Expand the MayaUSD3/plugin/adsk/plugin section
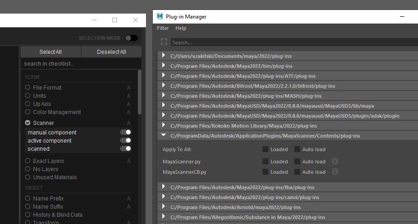 point(163,115)
